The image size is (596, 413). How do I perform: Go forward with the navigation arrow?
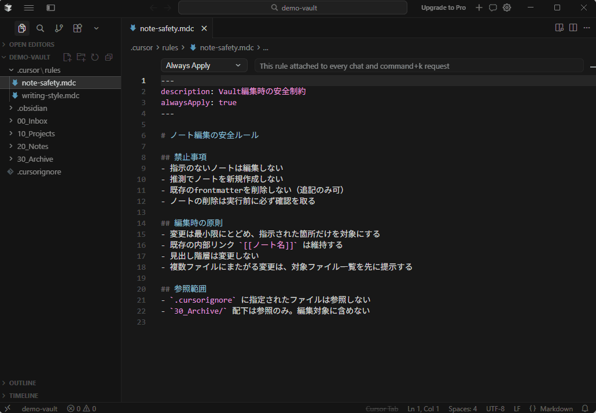tap(168, 8)
